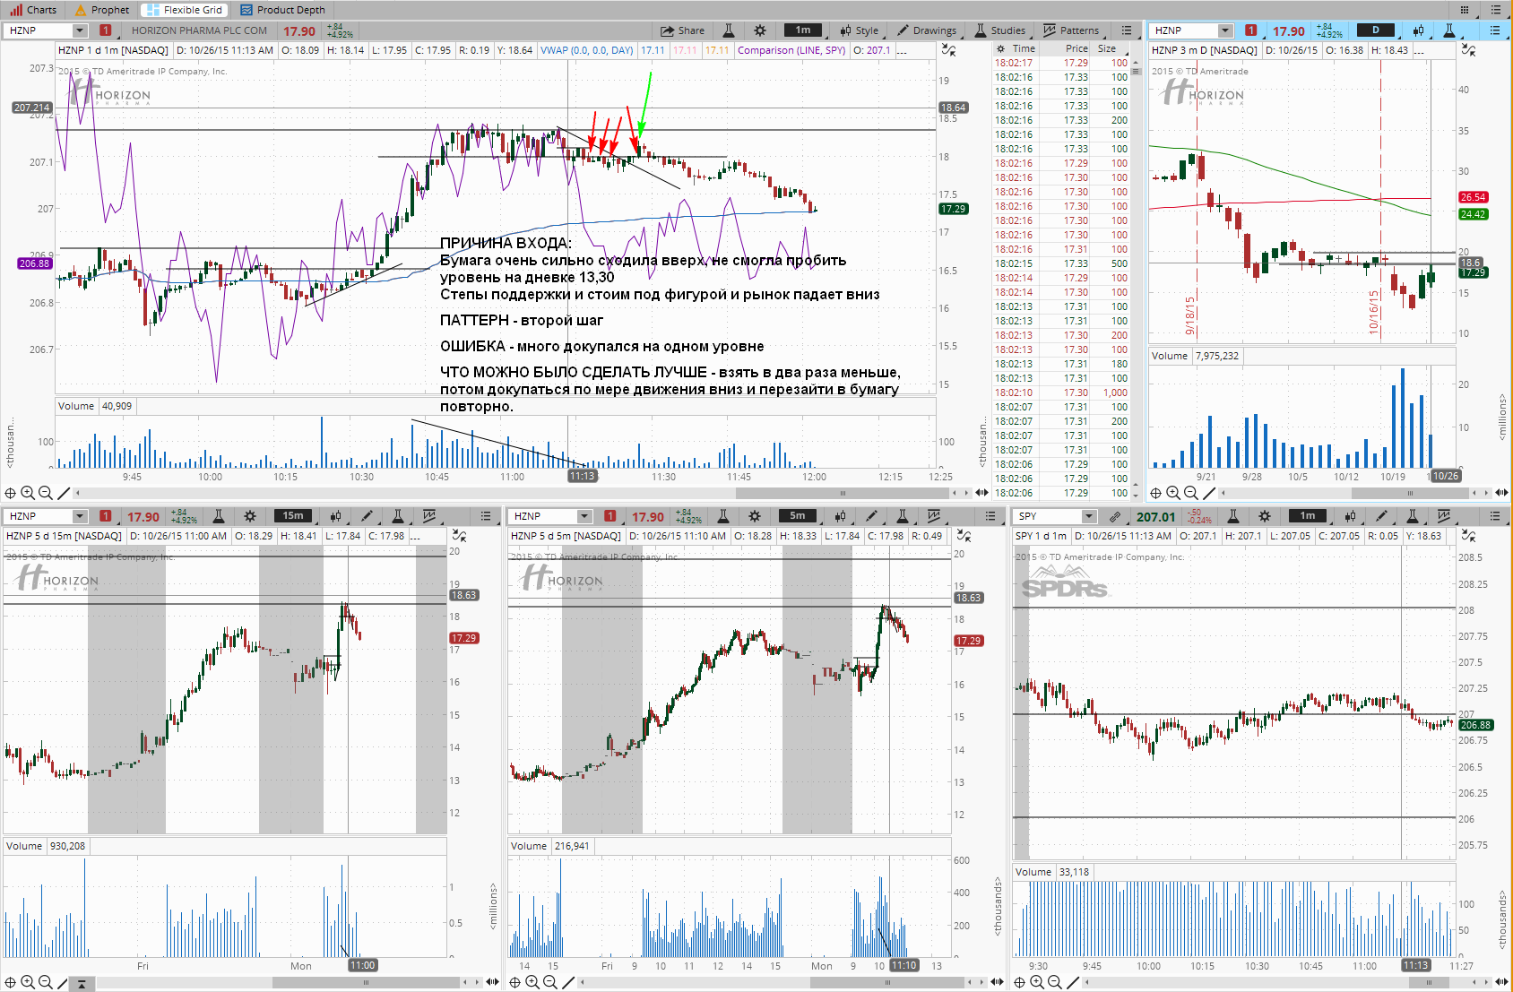Select drawing tool pencil below main chart
Viewport: 1513px width, 992px height.
point(64,493)
